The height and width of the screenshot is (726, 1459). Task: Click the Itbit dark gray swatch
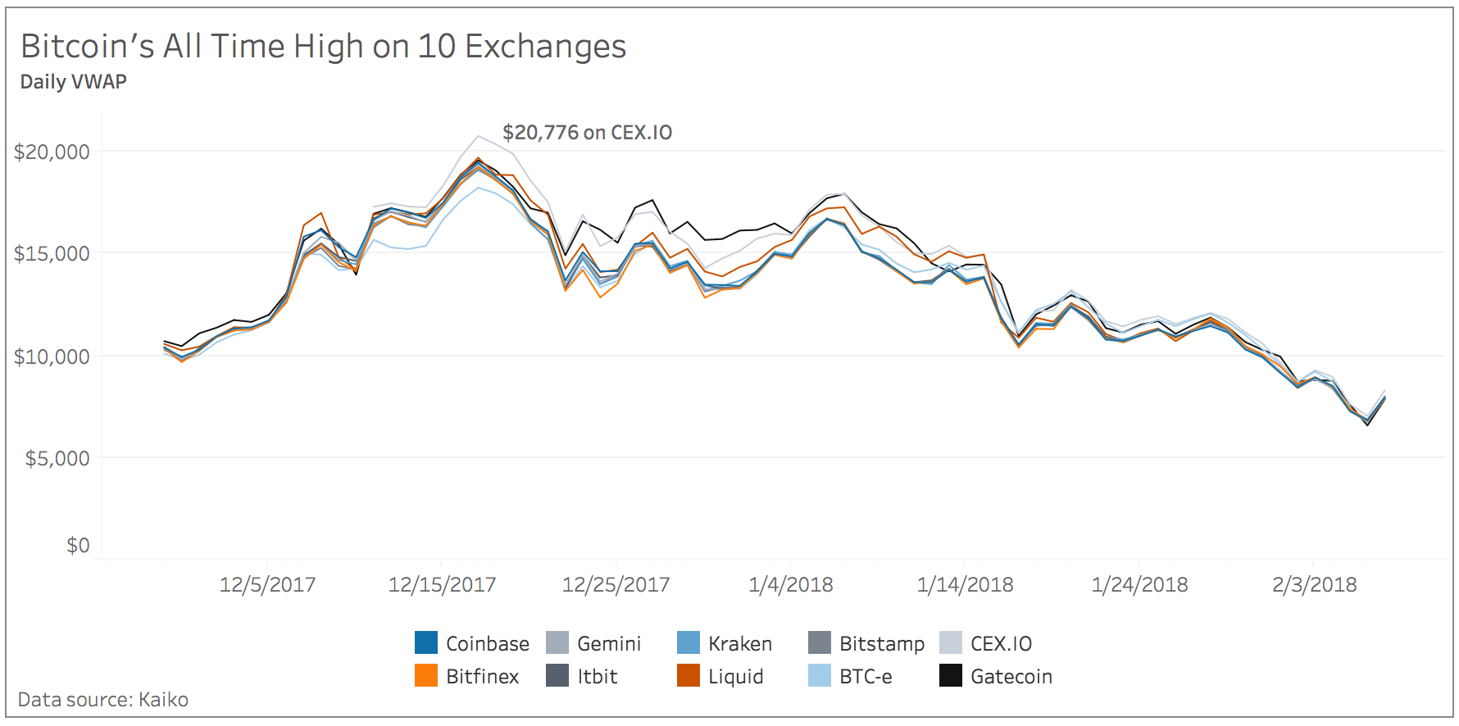point(557,676)
